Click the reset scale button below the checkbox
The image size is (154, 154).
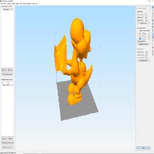(143, 44)
